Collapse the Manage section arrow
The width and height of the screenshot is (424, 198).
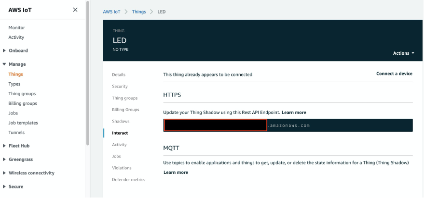4,64
